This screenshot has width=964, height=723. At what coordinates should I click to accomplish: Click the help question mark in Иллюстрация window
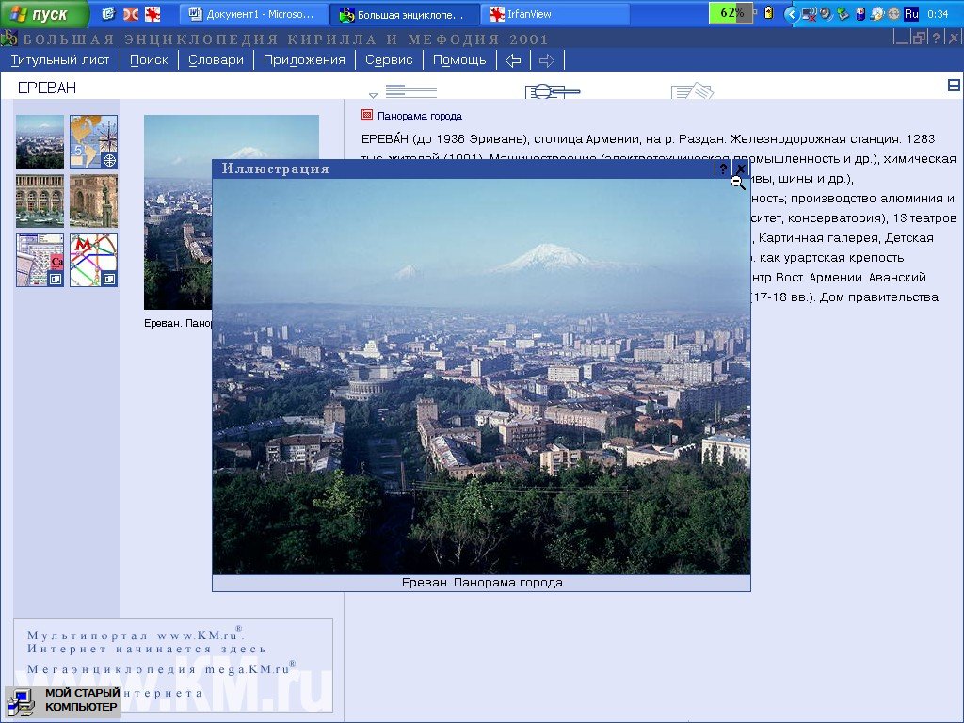tap(723, 169)
